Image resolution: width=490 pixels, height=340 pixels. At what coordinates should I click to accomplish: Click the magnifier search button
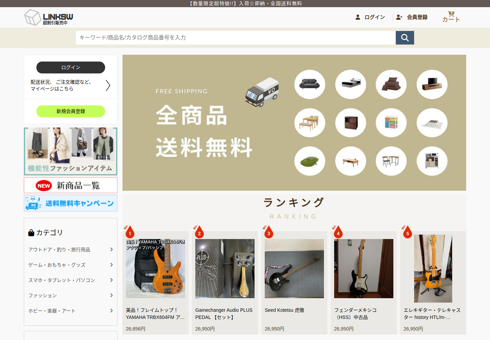pos(405,38)
